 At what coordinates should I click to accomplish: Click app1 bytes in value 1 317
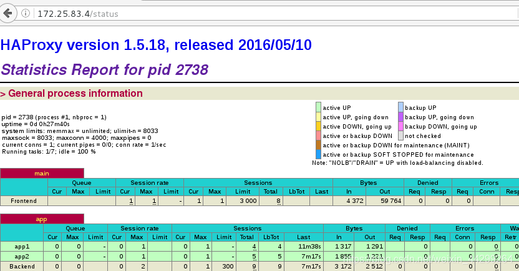coord(343,247)
